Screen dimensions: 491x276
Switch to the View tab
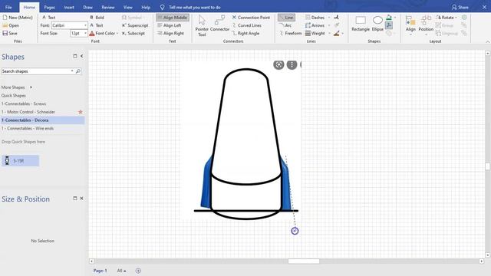(x=128, y=7)
